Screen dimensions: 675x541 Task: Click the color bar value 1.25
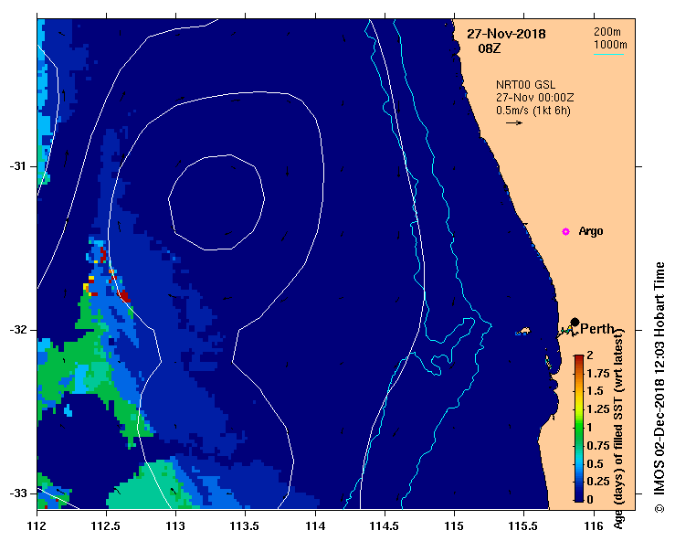pyautogui.click(x=598, y=409)
